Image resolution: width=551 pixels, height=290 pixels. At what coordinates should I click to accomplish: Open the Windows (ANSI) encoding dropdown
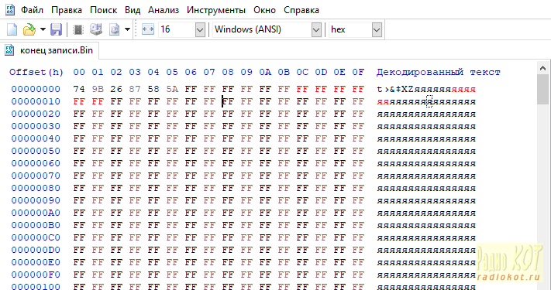pyautogui.click(x=267, y=29)
